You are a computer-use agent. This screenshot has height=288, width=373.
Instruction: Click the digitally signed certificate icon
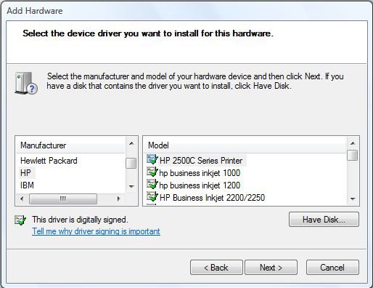tap(20, 220)
